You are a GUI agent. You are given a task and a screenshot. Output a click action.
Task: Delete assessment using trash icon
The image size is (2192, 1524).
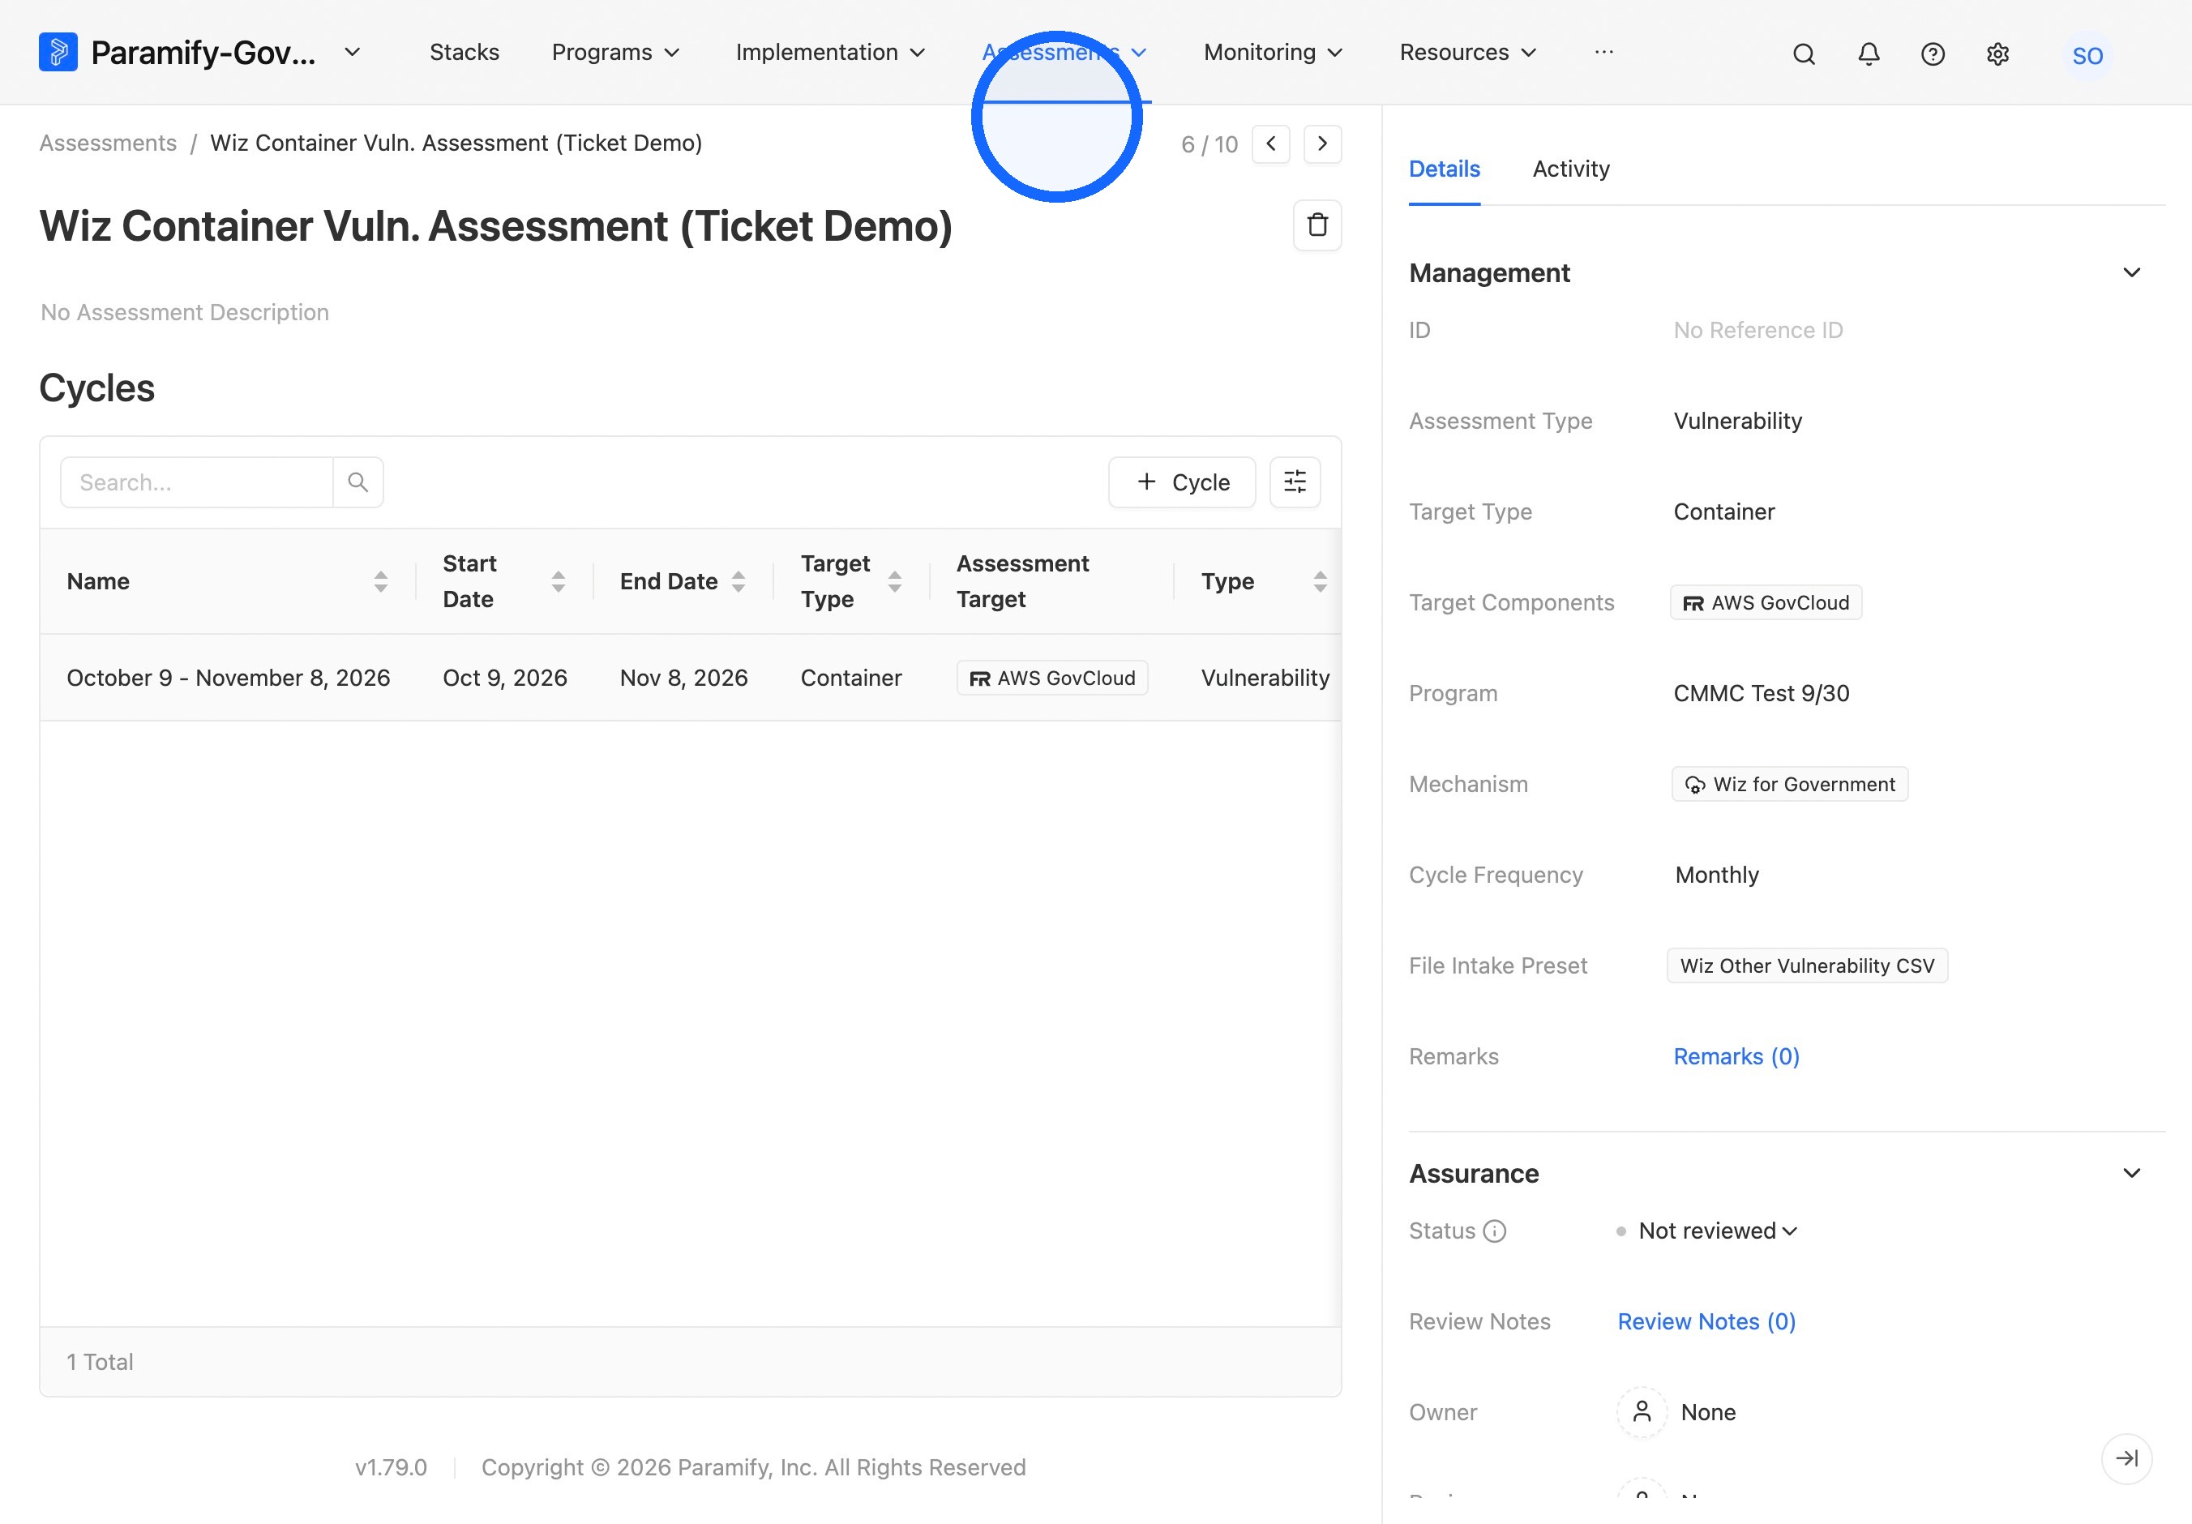(1317, 225)
